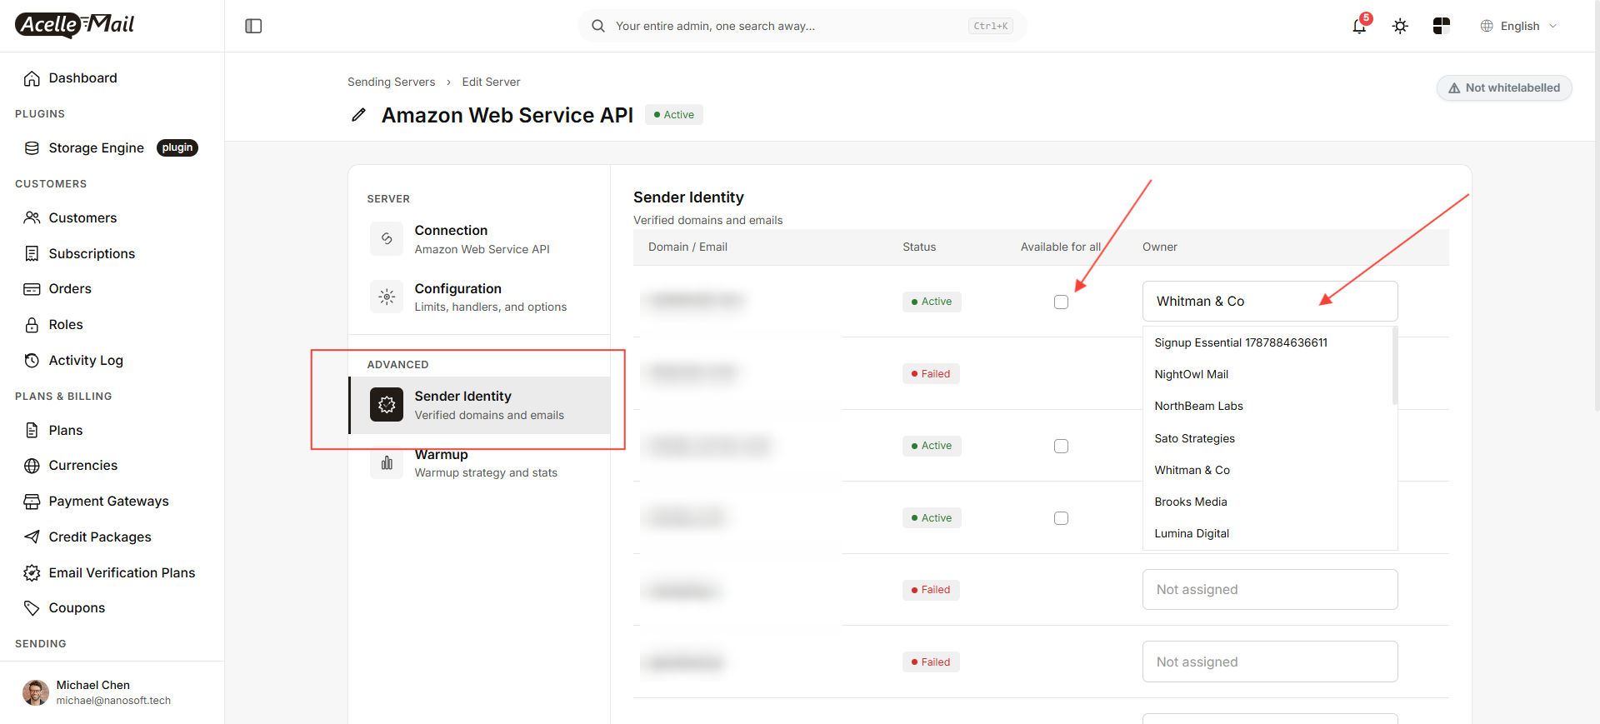Select NorthBeam Labs in the owner list
This screenshot has width=1600, height=724.
tap(1268, 407)
